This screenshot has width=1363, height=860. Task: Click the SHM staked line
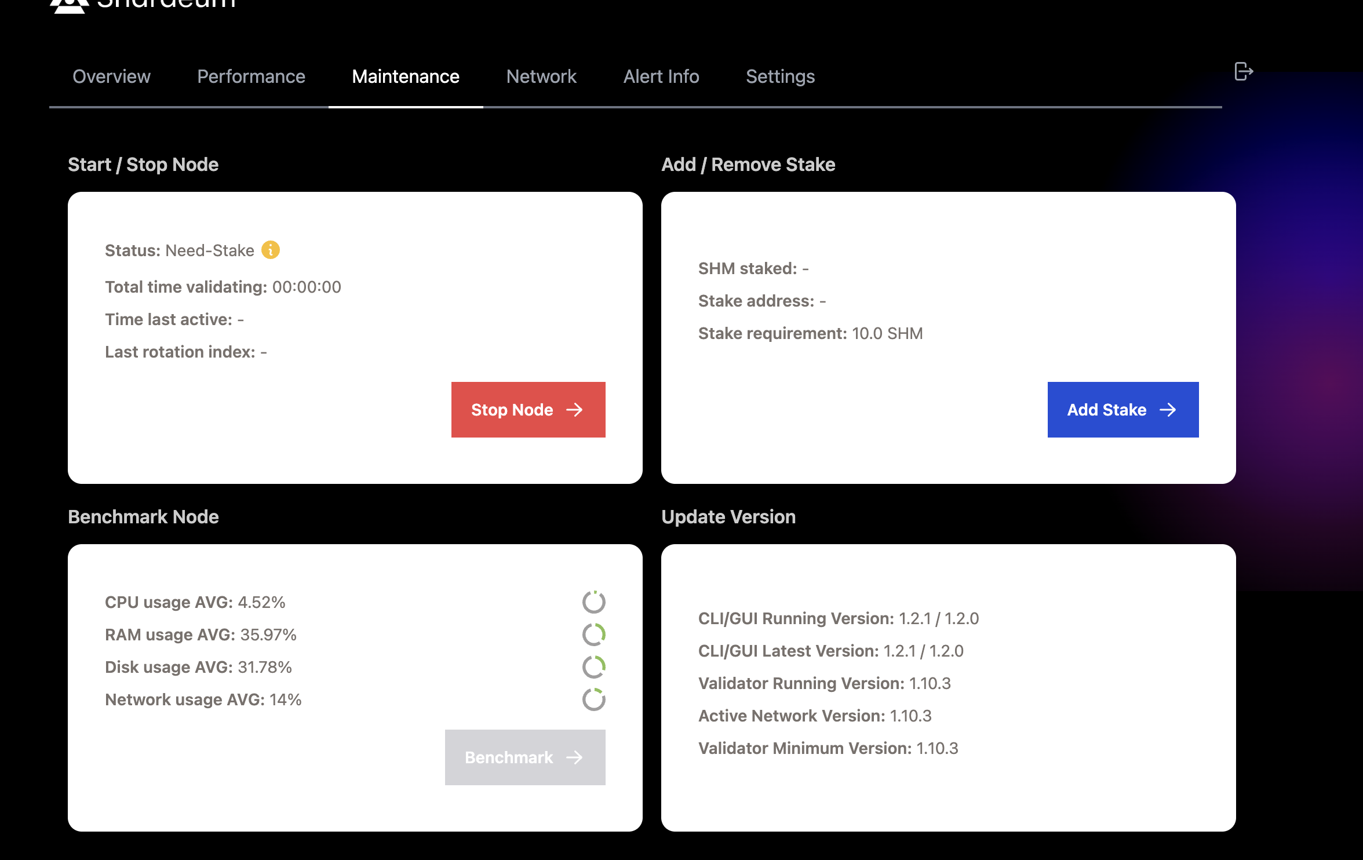pos(753,268)
